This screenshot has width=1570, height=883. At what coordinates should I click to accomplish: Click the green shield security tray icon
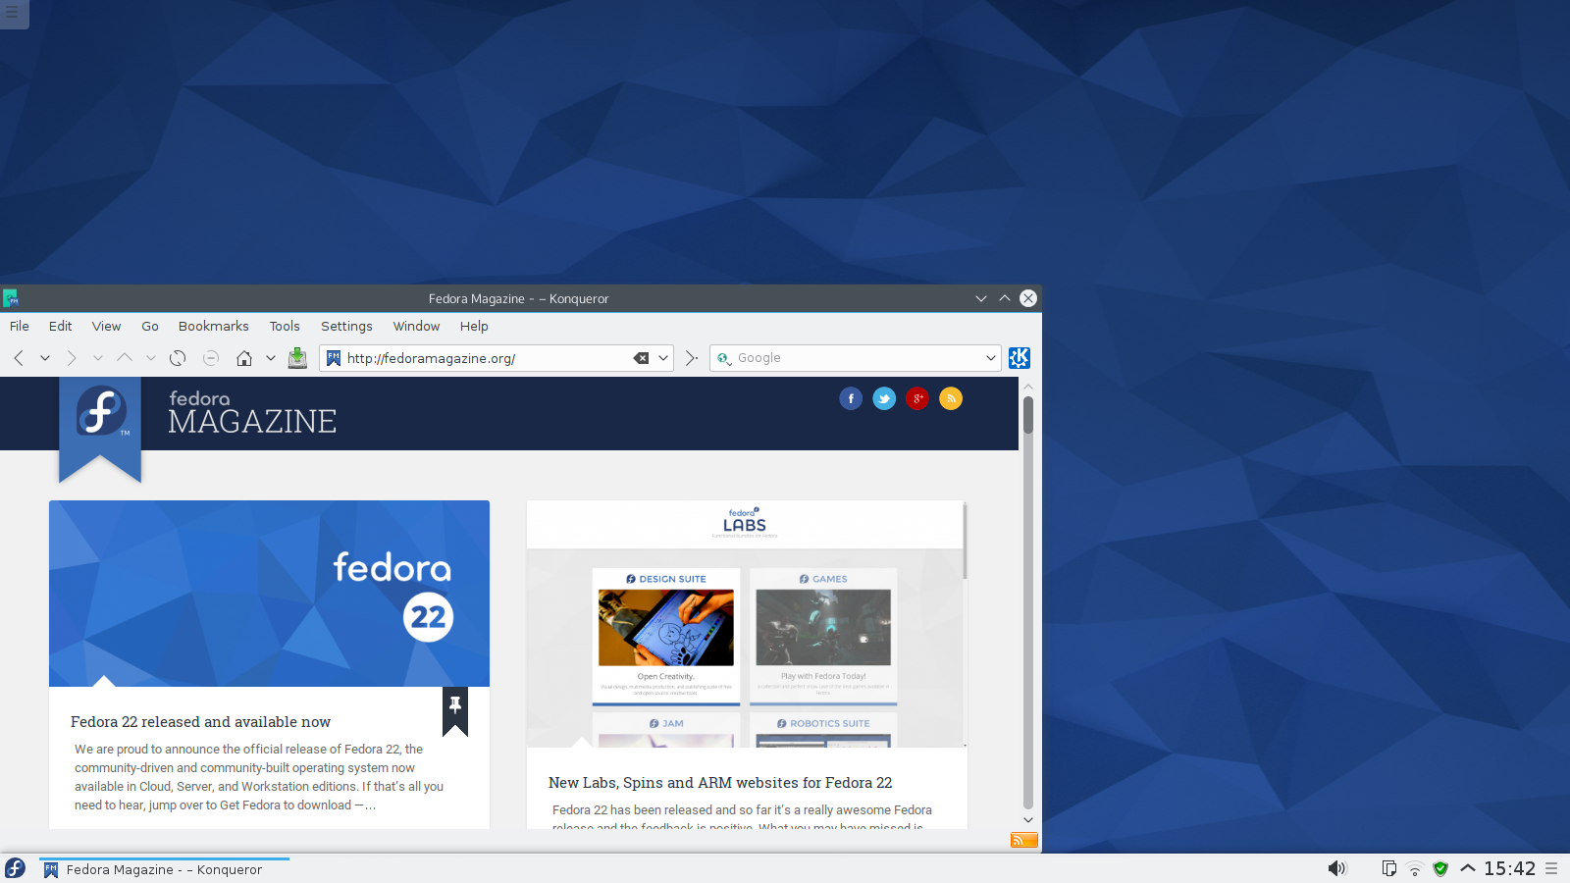click(x=1440, y=868)
